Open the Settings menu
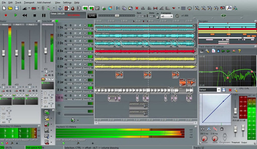This screenshot has width=257, height=149. pyautogui.click(x=67, y=3)
